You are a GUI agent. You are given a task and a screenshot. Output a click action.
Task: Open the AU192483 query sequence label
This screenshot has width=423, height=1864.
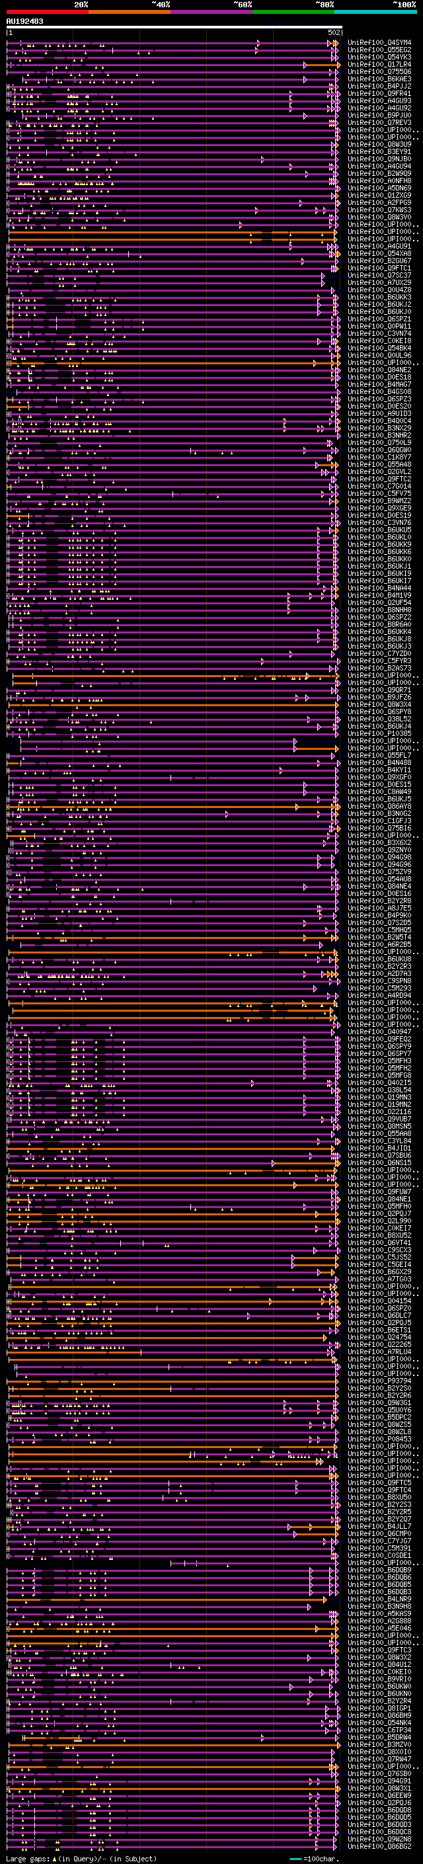tap(24, 21)
